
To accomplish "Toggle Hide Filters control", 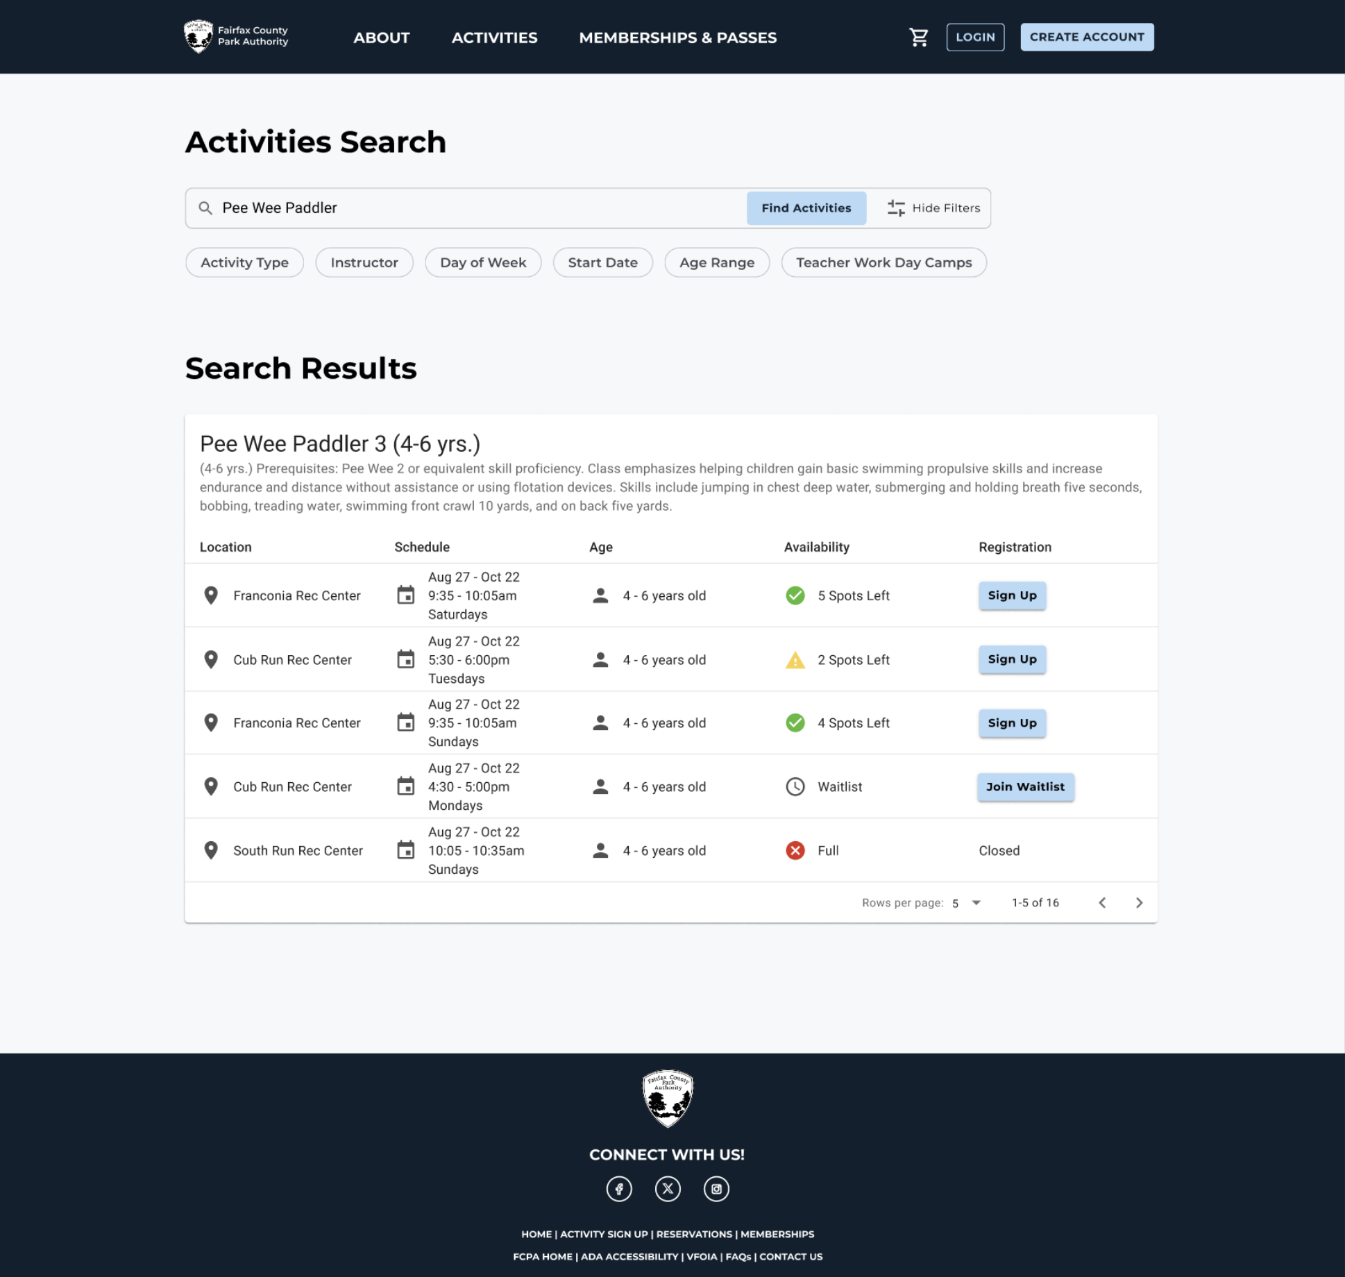I will tap(933, 208).
